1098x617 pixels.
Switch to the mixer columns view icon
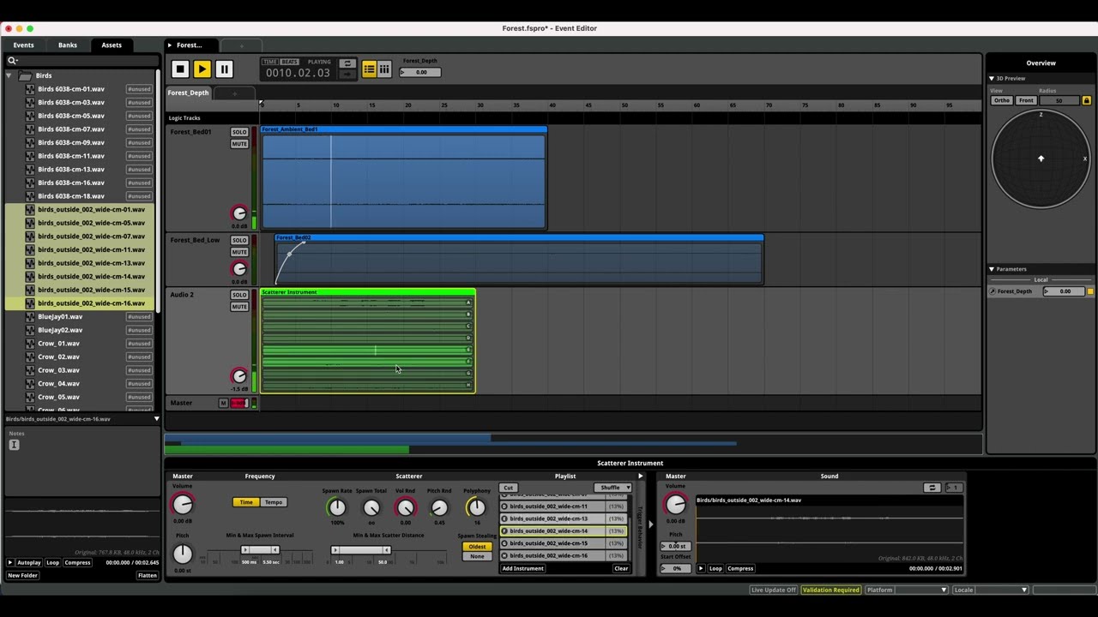[384, 69]
